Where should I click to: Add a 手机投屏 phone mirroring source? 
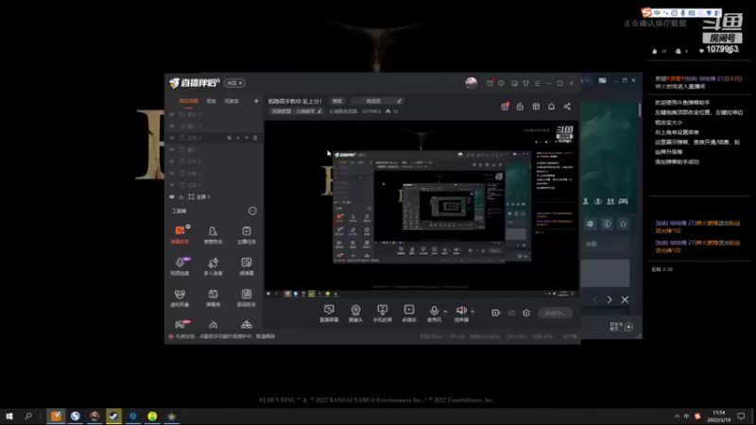coord(383,313)
